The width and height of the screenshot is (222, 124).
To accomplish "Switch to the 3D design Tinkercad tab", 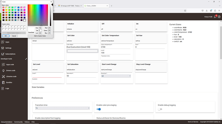I will [69, 6].
